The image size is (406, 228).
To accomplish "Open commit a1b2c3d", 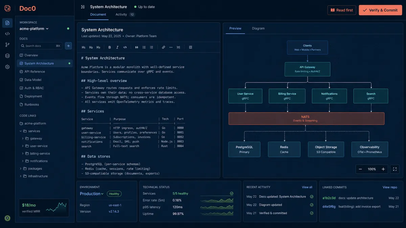I will 329,198.
